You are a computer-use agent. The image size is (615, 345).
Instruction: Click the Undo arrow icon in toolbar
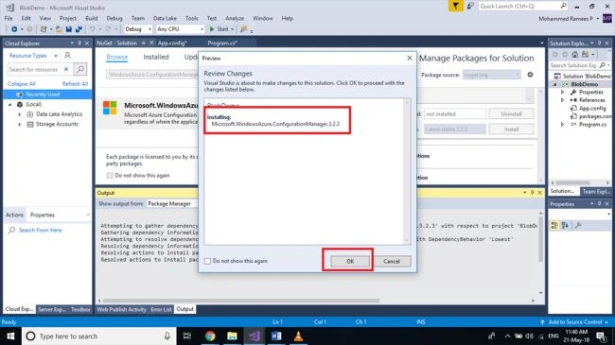coord(92,29)
